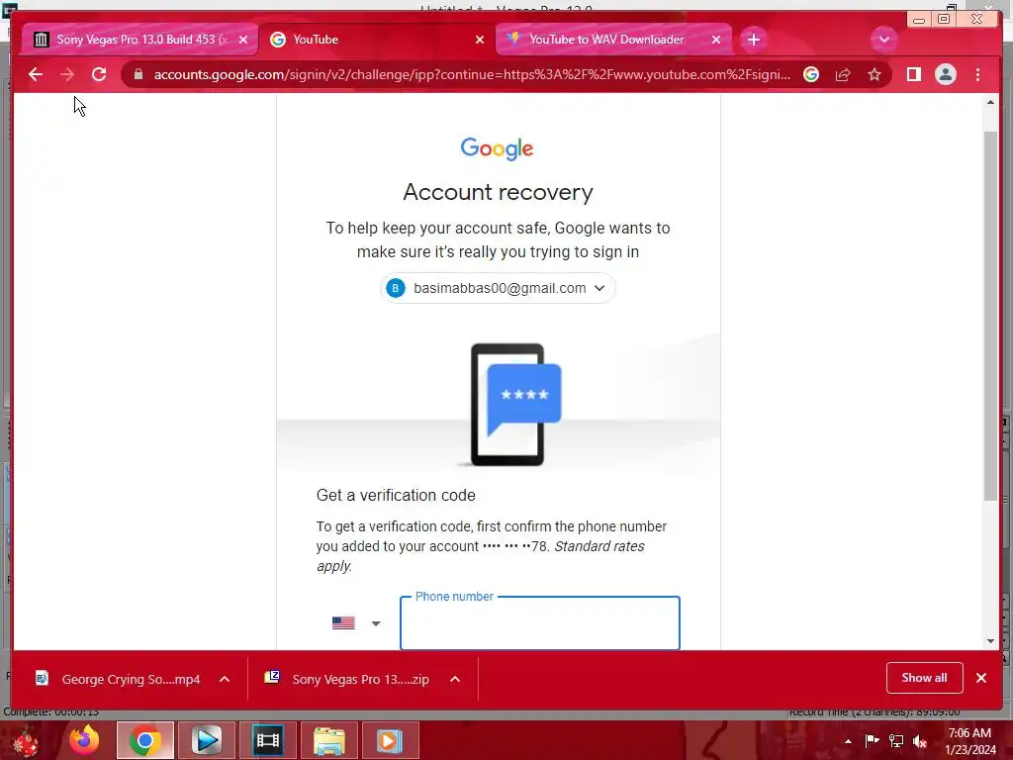Switch to Vegas Pro film-strip taskbar icon
The height and width of the screenshot is (760, 1013).
(x=267, y=740)
